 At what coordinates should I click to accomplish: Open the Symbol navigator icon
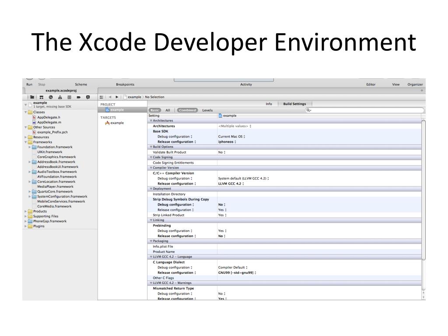point(42,97)
